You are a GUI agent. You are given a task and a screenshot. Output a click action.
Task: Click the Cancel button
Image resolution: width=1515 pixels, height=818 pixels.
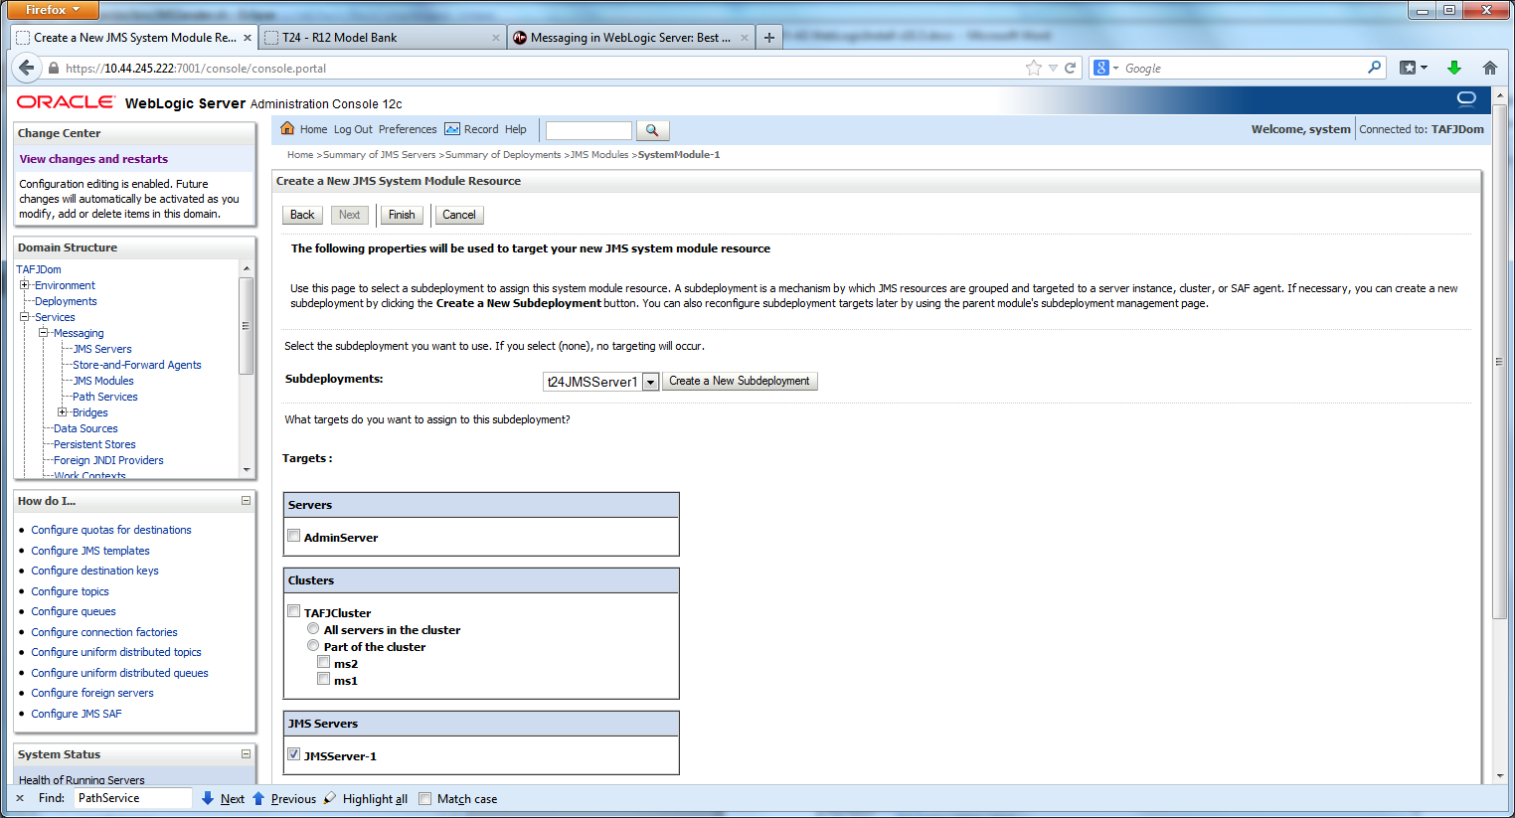tap(459, 215)
